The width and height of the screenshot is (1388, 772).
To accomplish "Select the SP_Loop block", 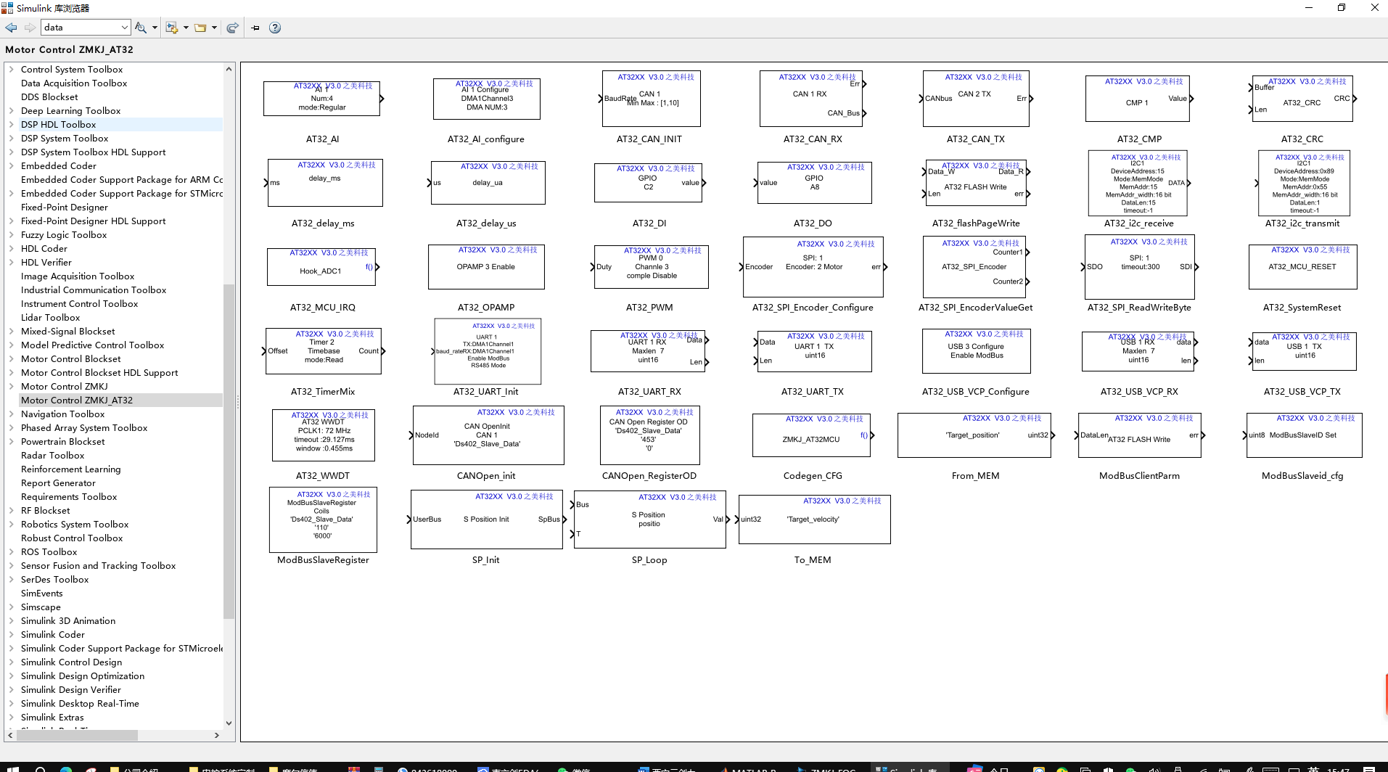I will coord(649,520).
